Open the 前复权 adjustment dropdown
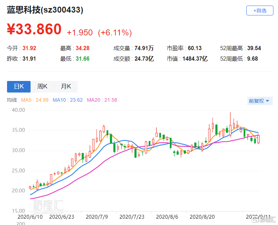 pyautogui.click(x=260, y=101)
